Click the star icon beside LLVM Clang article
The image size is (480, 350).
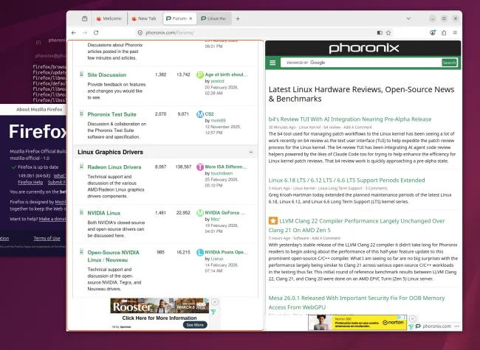[x=273, y=220]
